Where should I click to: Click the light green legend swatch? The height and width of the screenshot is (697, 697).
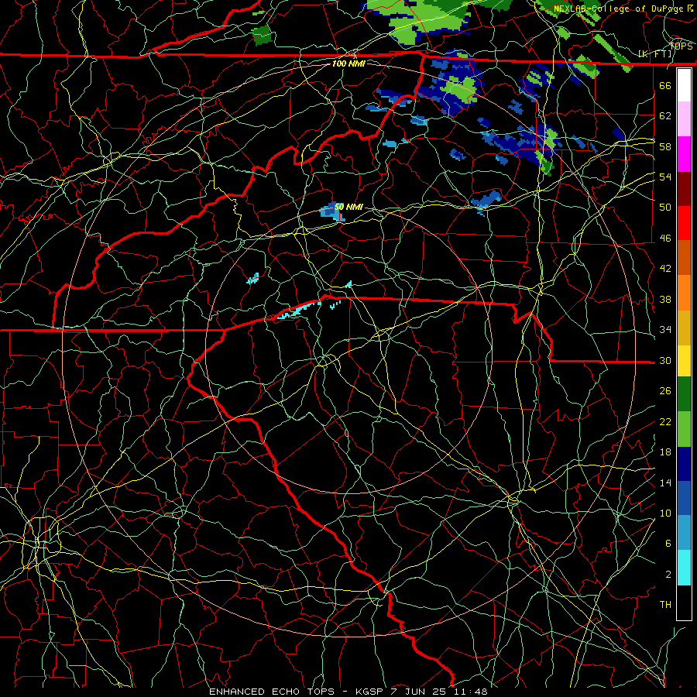[x=684, y=429]
